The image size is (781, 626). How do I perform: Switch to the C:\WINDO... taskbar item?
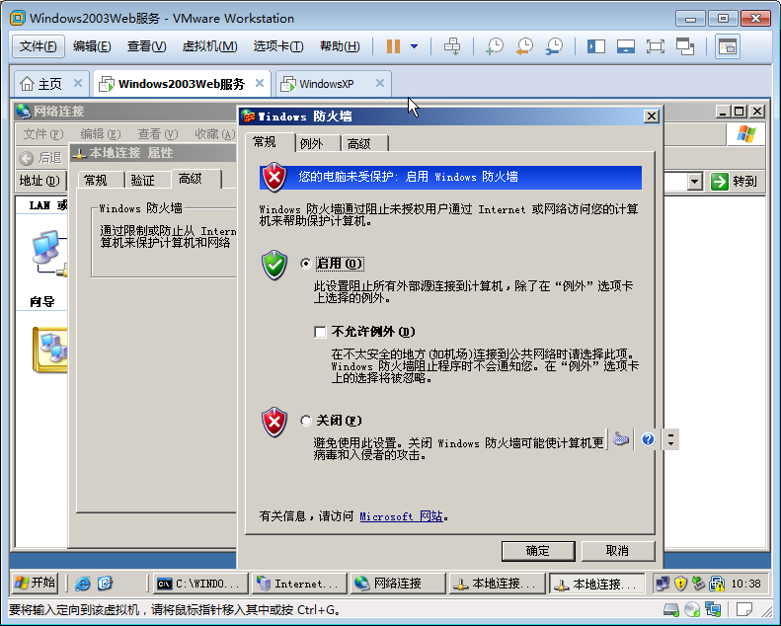pos(200,584)
